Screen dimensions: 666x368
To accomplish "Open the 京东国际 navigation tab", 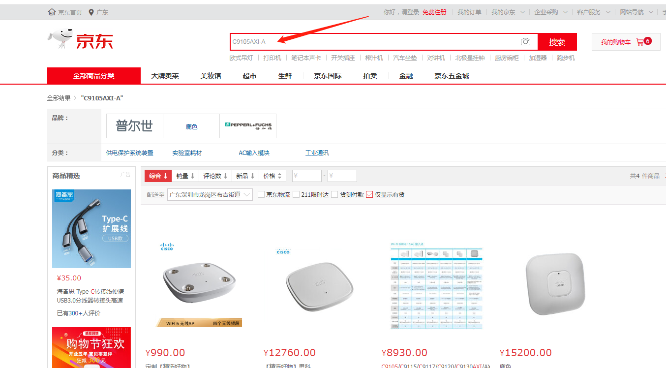I will pyautogui.click(x=328, y=76).
